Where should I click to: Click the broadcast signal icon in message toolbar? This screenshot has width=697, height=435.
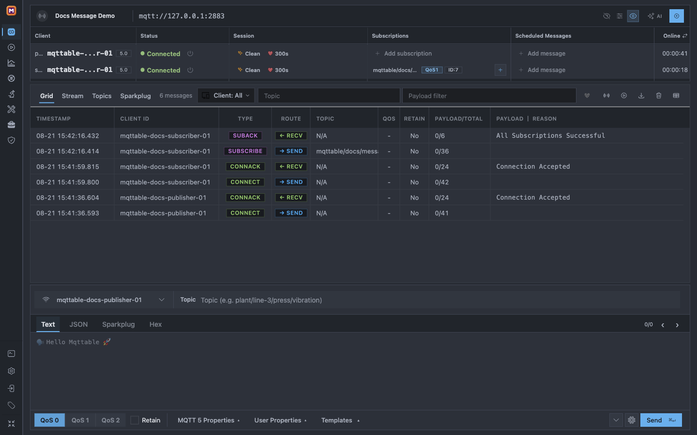[x=606, y=96]
